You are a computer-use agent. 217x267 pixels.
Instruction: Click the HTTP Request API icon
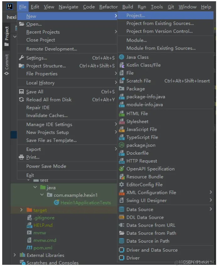pyautogui.click(x=122, y=161)
